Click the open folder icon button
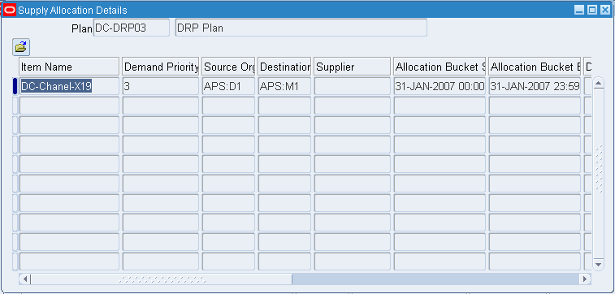Screen dimensions: 615x294 [21, 47]
